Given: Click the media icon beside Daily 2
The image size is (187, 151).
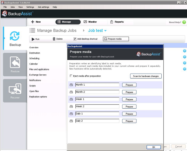Looking at the screenshot, I should pos(71,121).
